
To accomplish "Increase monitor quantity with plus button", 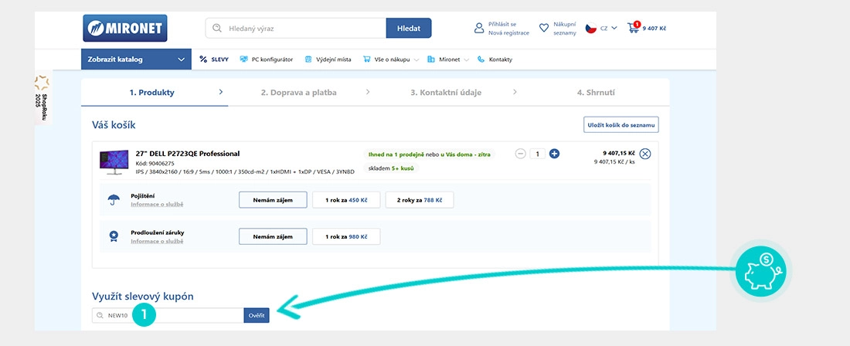I will tap(554, 154).
